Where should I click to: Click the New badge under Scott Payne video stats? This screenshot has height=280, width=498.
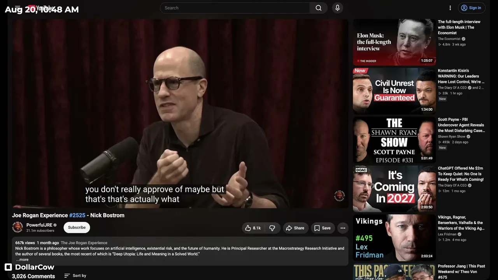pyautogui.click(x=442, y=148)
